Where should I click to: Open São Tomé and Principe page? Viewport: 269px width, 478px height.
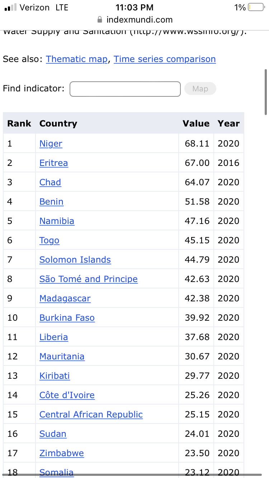[x=89, y=279]
